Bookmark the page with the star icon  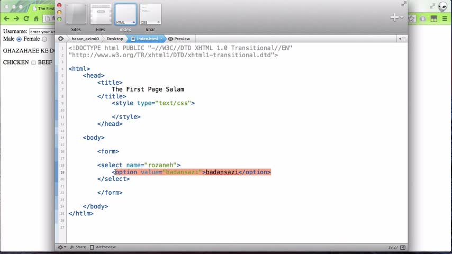(411, 19)
